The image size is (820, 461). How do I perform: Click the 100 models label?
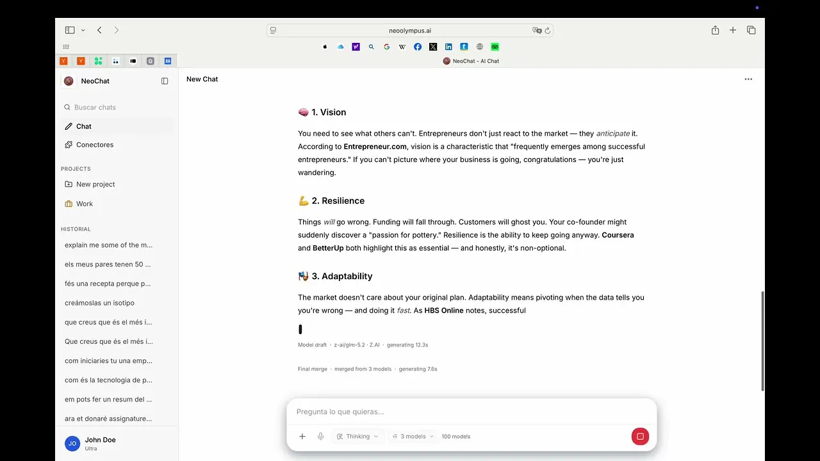(x=456, y=437)
